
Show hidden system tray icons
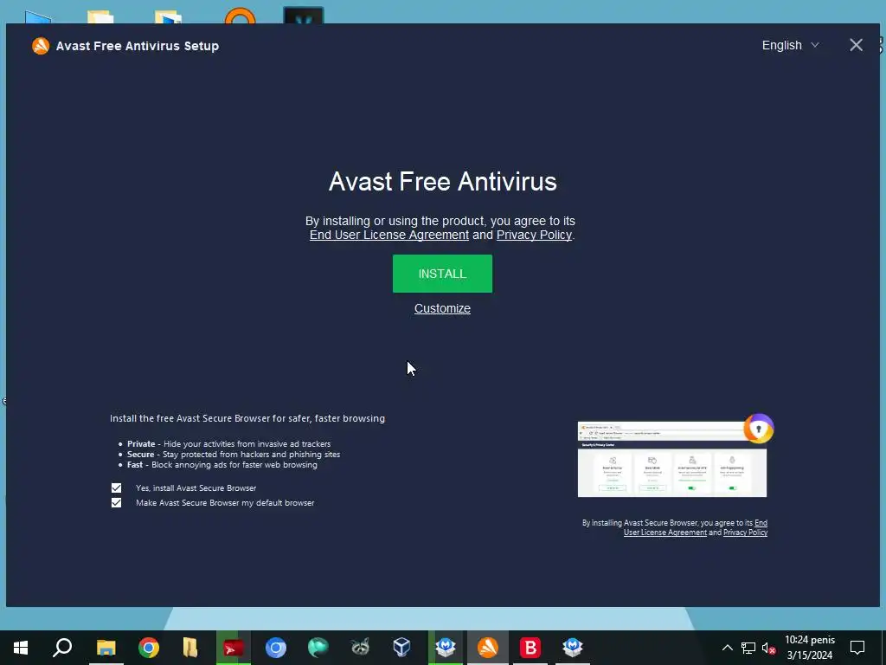[x=727, y=648]
